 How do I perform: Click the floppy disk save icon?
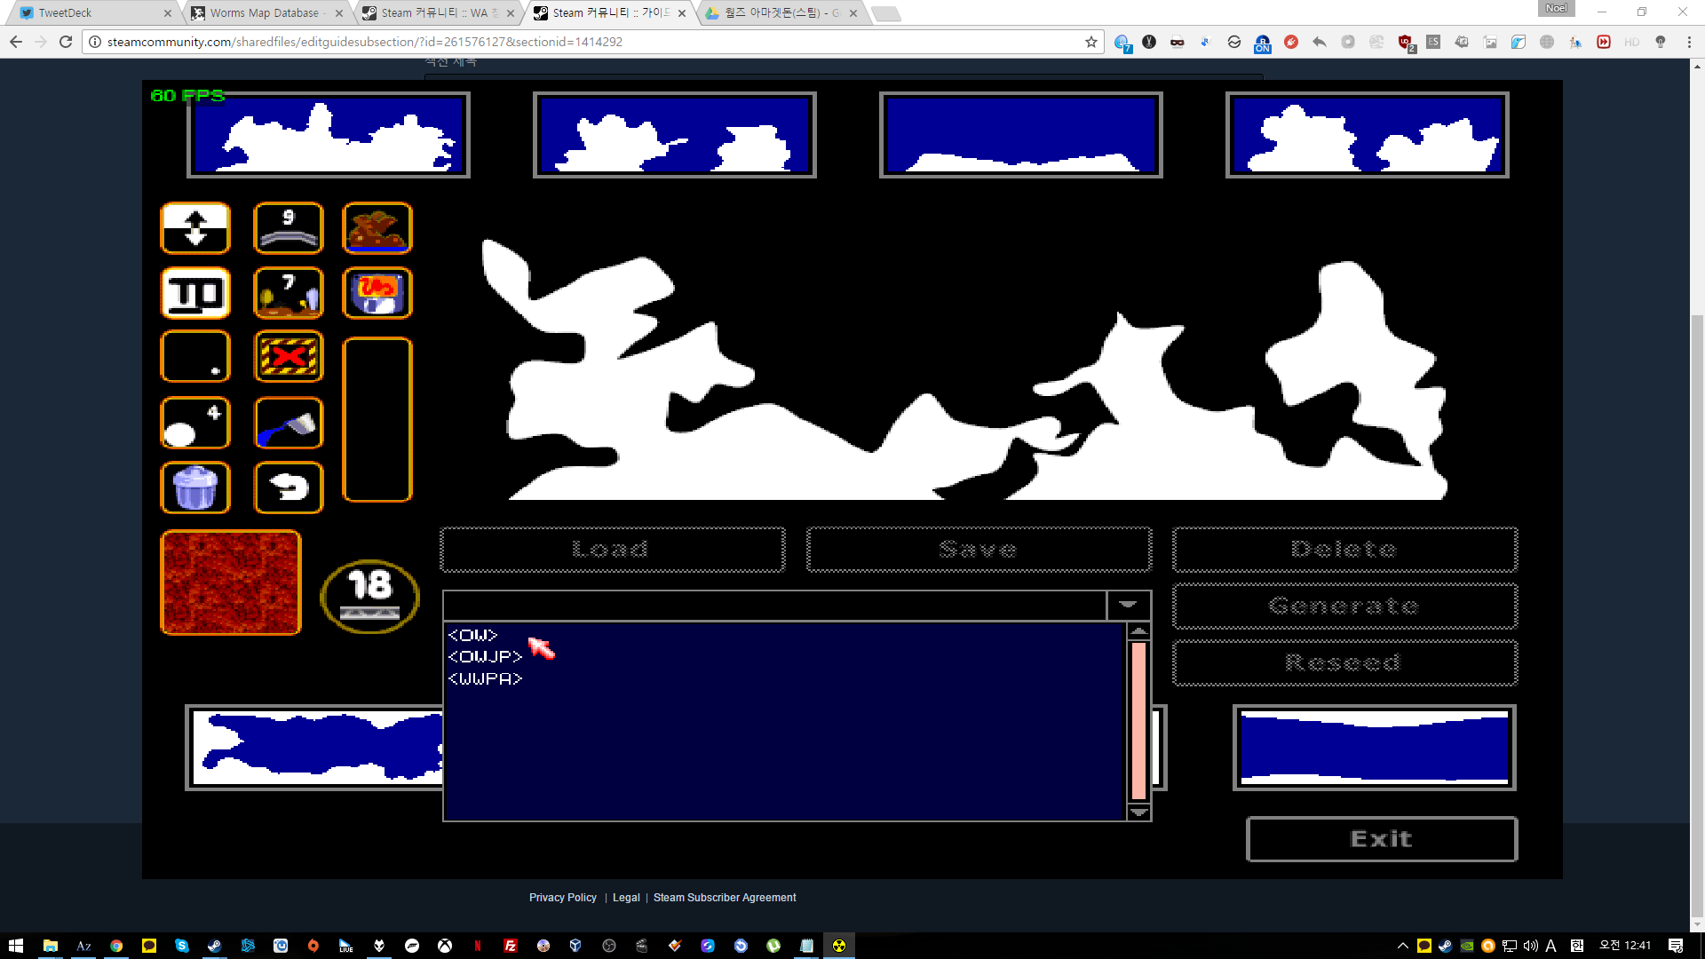377,293
